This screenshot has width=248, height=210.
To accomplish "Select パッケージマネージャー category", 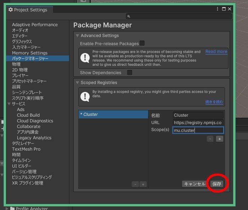I will (x=38, y=58).
